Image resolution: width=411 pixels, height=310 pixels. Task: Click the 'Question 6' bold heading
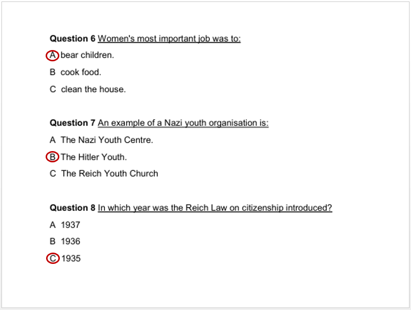coord(73,39)
